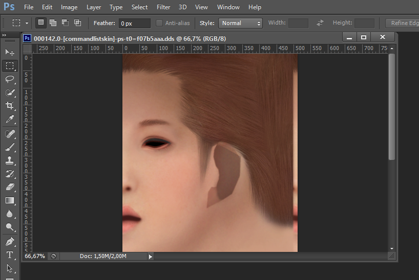Click the Feather value field
419x280 pixels.
click(134, 23)
